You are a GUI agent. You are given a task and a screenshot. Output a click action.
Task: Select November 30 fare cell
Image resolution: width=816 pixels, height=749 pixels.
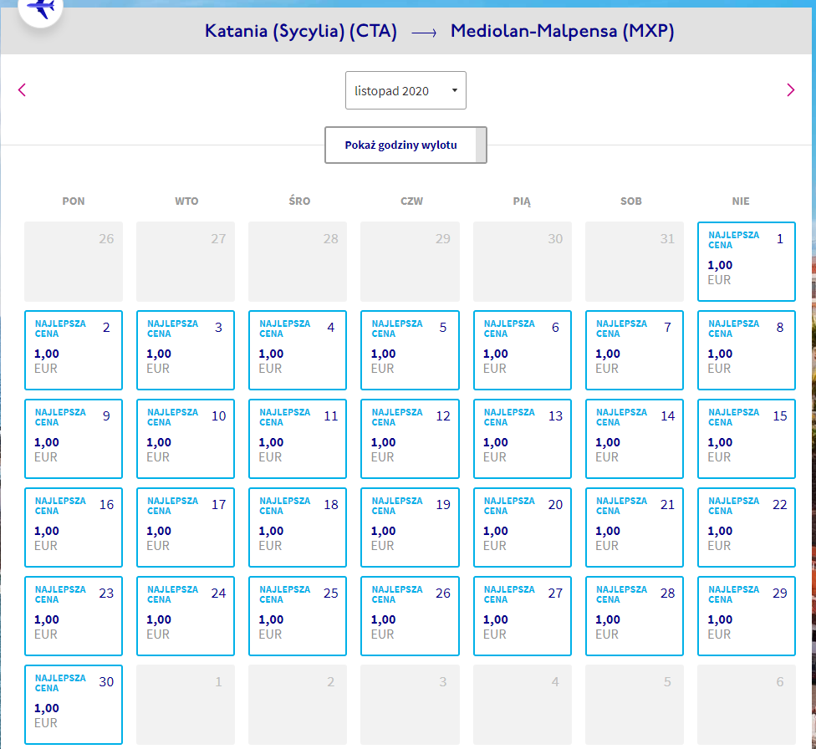point(74,704)
